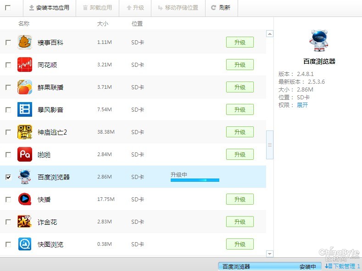This screenshot has width=362, height=271.
Task: Upgrade 糗事百科 with its 升级 button
Action: [240, 42]
